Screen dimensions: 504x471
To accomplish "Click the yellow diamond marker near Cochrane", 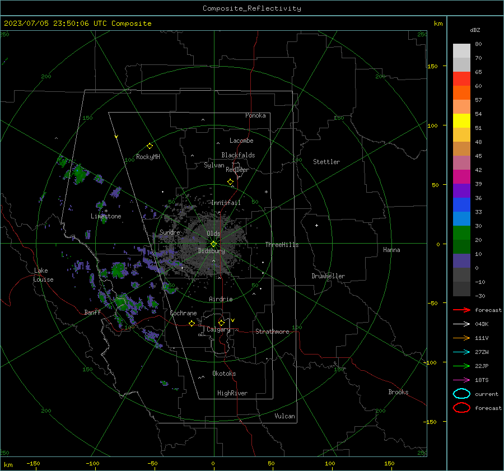I will (192, 323).
